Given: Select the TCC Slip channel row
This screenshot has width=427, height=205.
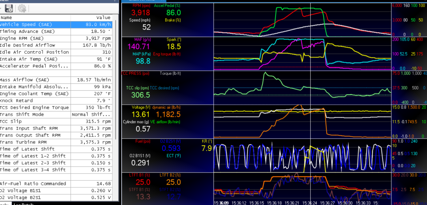Looking at the screenshot, I should [x=56, y=121].
